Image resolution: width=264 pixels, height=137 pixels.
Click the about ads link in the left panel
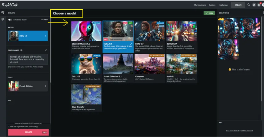coord(21,123)
